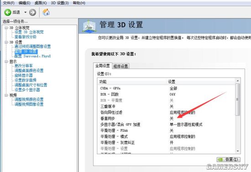Click settings list scrollbar down arrow
This screenshot has height=172, width=251.
[238, 151]
